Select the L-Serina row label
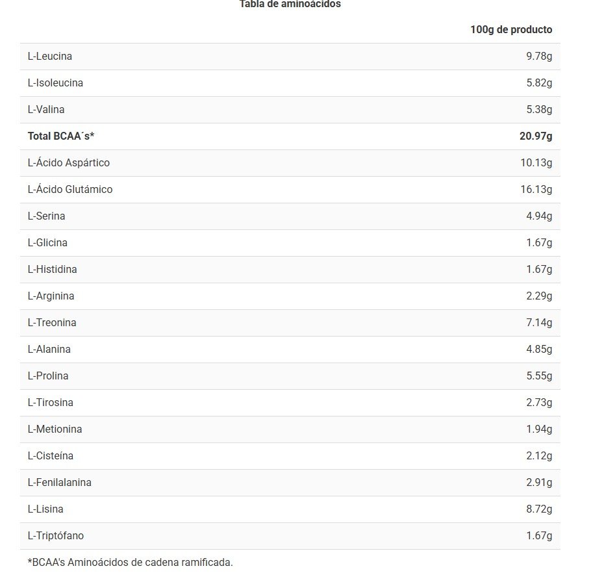Viewport: 591px width, 575px height. pyautogui.click(x=47, y=216)
